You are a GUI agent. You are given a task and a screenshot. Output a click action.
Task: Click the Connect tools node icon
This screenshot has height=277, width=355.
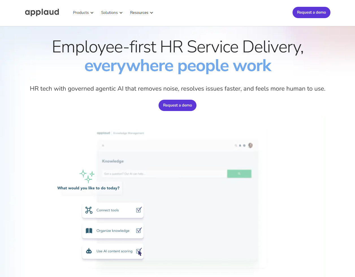pyautogui.click(x=89, y=210)
